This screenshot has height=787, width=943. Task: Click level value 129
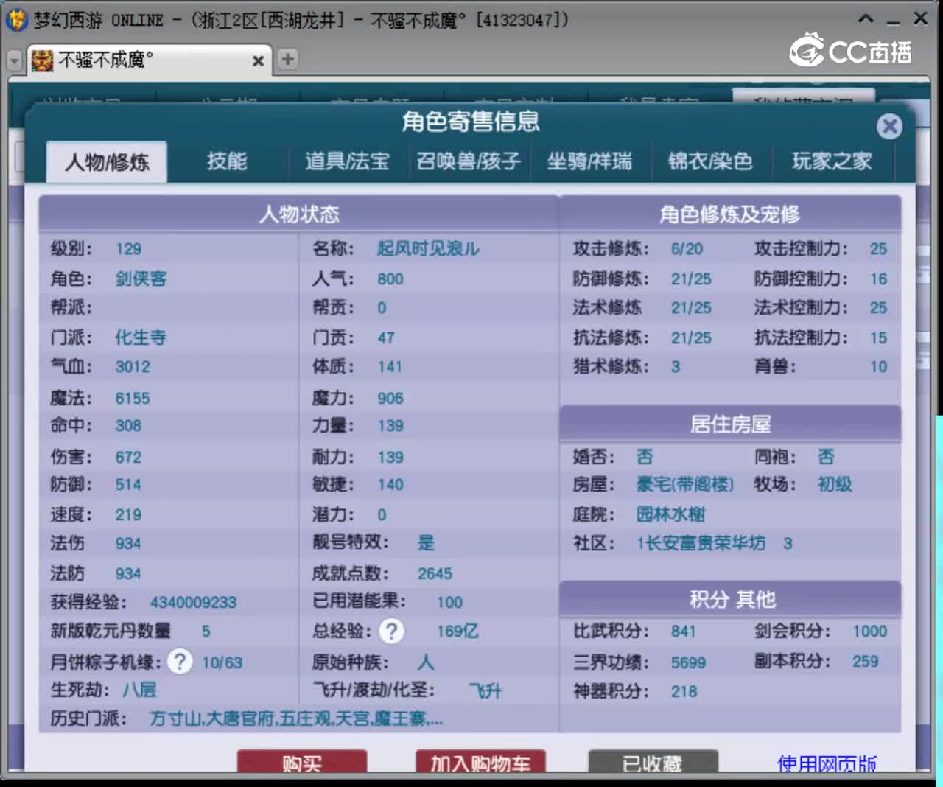tap(128, 249)
